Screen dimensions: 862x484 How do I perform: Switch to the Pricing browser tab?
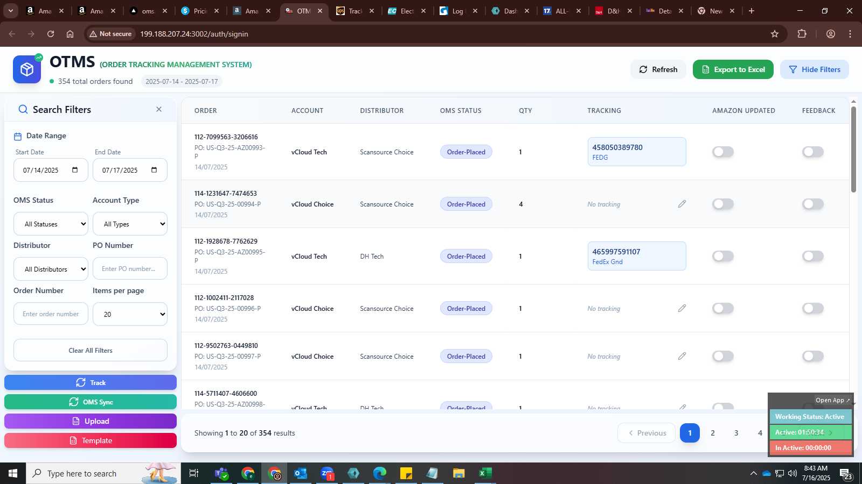point(200,11)
